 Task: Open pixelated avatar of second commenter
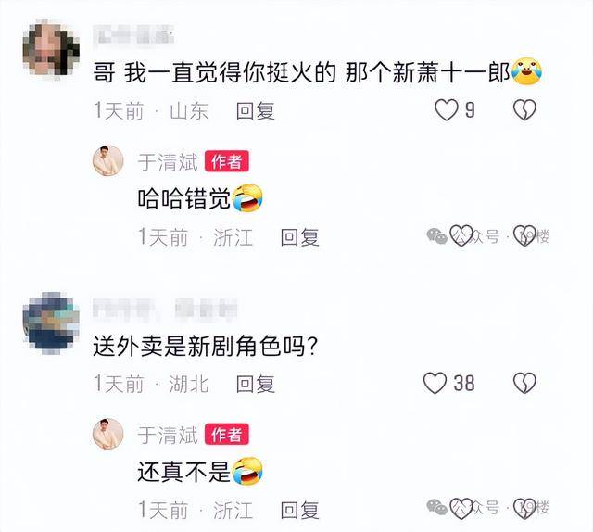[x=52, y=322]
